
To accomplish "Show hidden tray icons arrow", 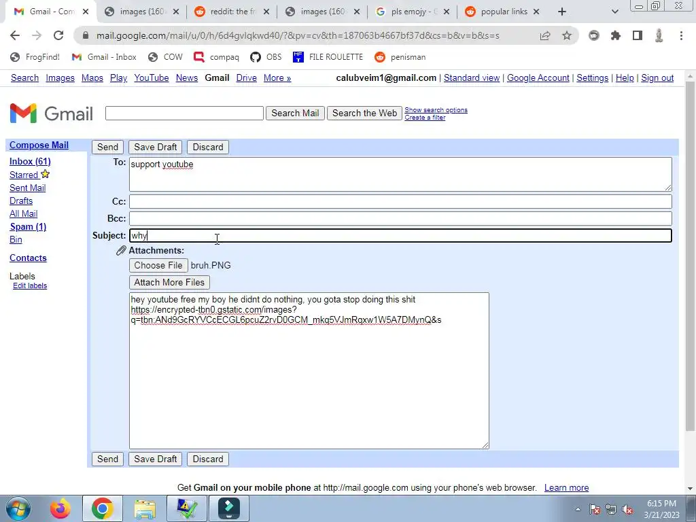I will 578,509.
